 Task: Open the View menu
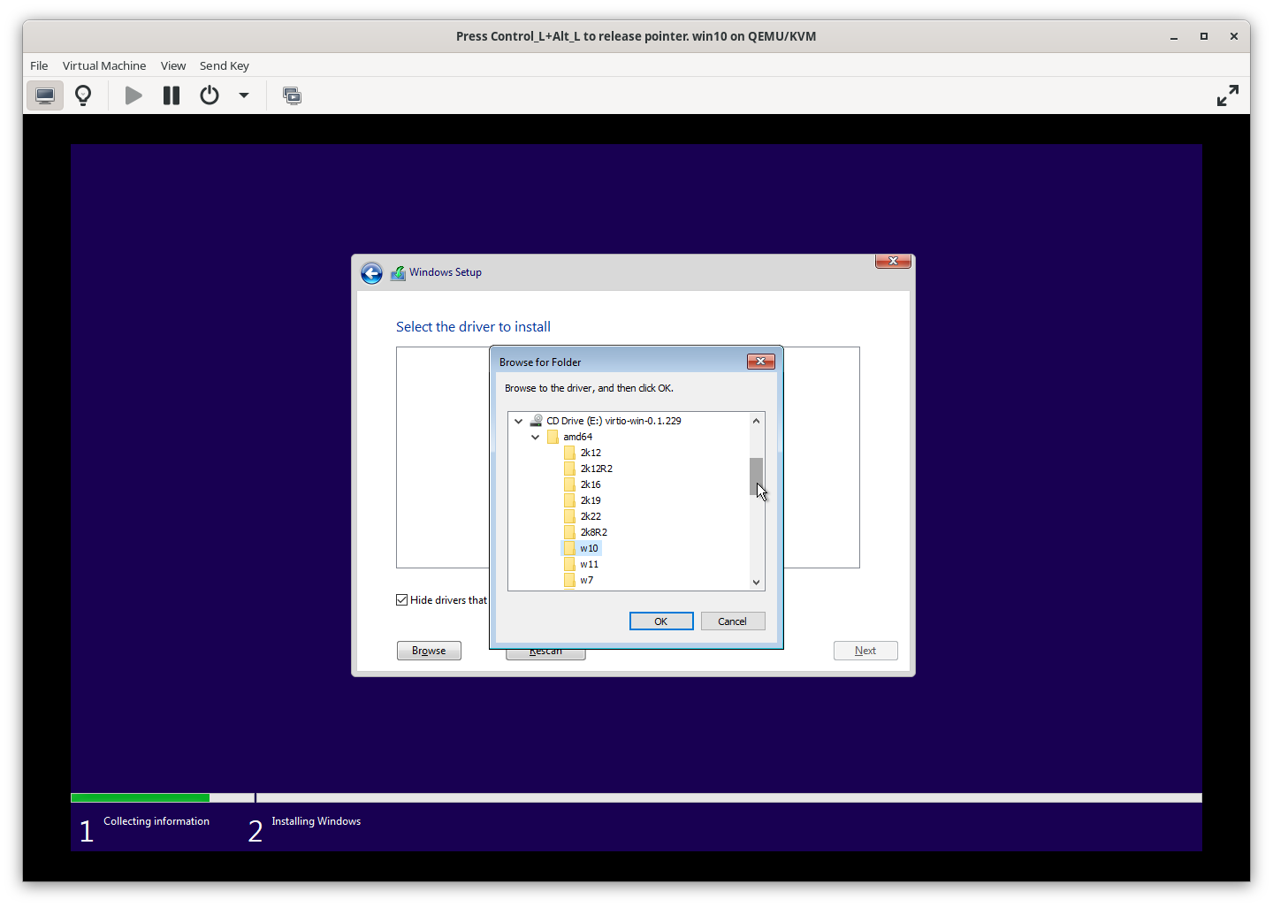click(x=173, y=65)
